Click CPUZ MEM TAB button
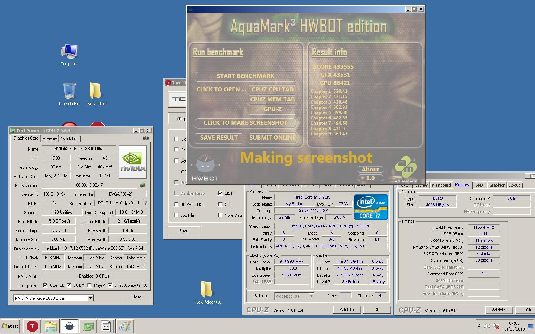 tap(272, 99)
